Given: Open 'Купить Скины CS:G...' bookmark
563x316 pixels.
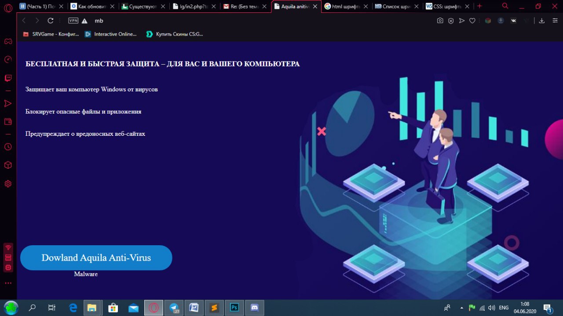Looking at the screenshot, I should click(x=175, y=34).
